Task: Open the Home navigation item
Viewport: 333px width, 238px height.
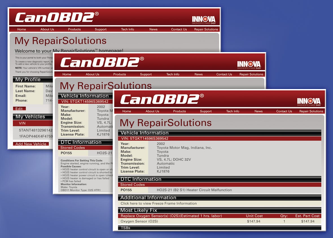Action: pos(126,111)
